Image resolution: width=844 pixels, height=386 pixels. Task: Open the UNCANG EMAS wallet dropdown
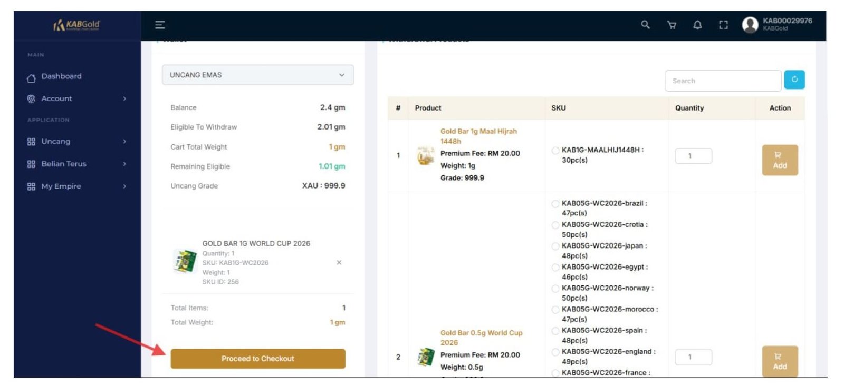click(257, 75)
